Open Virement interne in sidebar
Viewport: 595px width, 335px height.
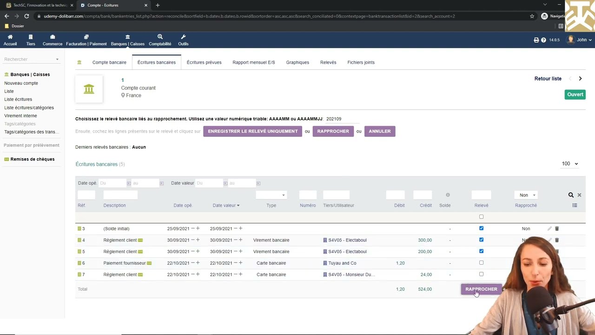(x=20, y=115)
